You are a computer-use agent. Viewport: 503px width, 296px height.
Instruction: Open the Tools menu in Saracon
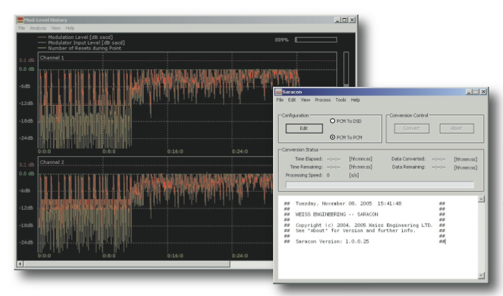point(340,100)
